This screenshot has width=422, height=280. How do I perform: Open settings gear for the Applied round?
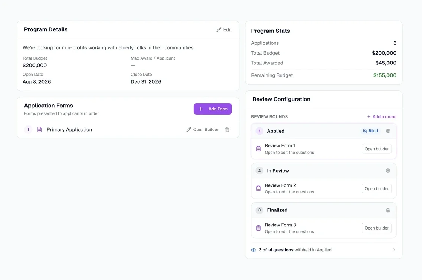[x=388, y=131]
